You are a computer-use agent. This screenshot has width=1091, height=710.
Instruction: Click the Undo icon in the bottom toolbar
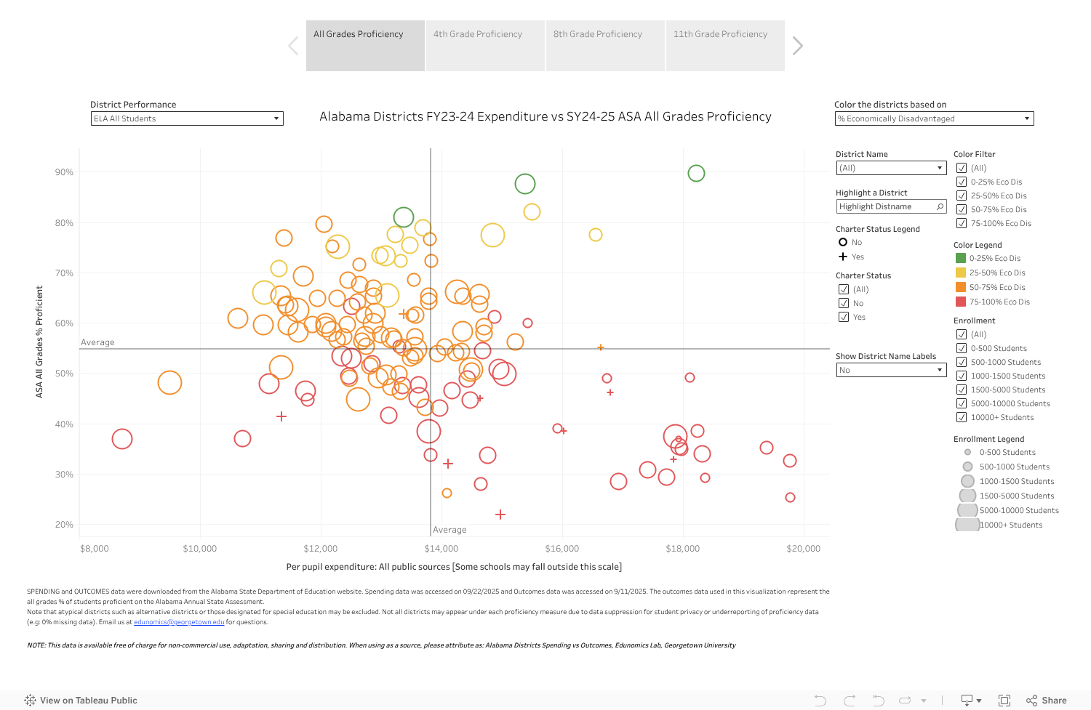pyautogui.click(x=821, y=700)
